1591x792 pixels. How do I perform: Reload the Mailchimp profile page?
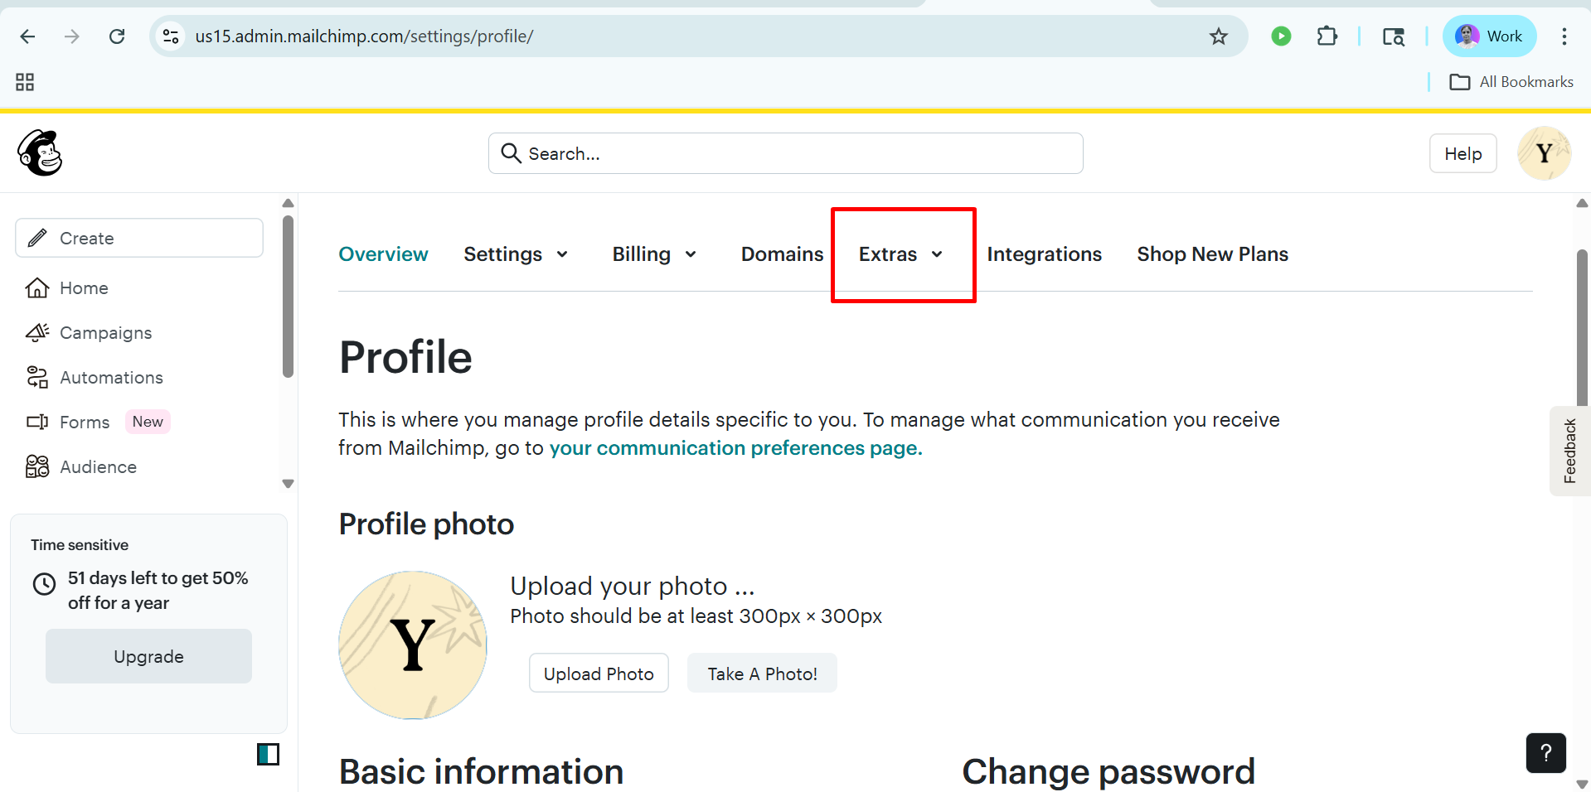(117, 36)
